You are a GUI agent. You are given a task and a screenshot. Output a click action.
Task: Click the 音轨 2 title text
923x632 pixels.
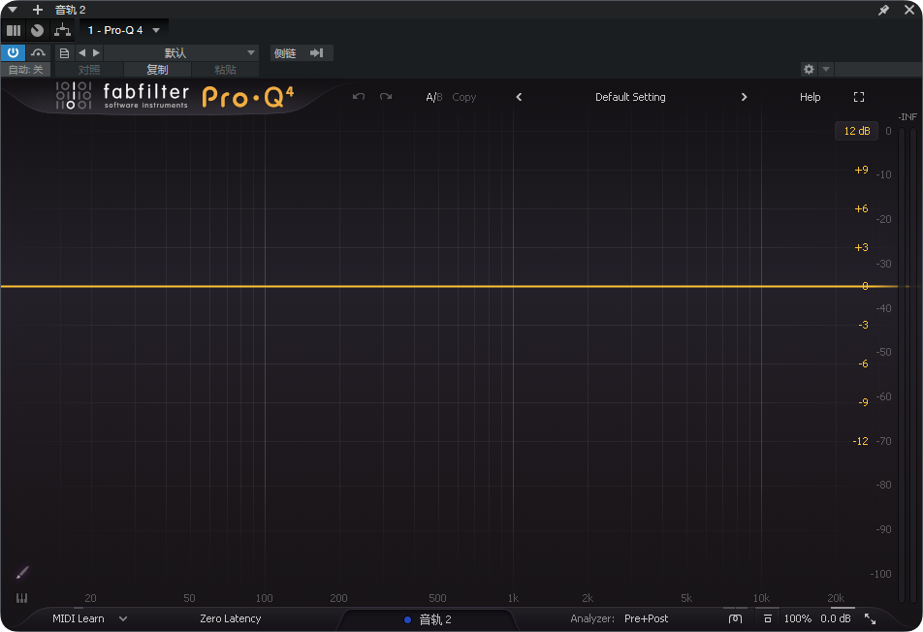tap(70, 10)
